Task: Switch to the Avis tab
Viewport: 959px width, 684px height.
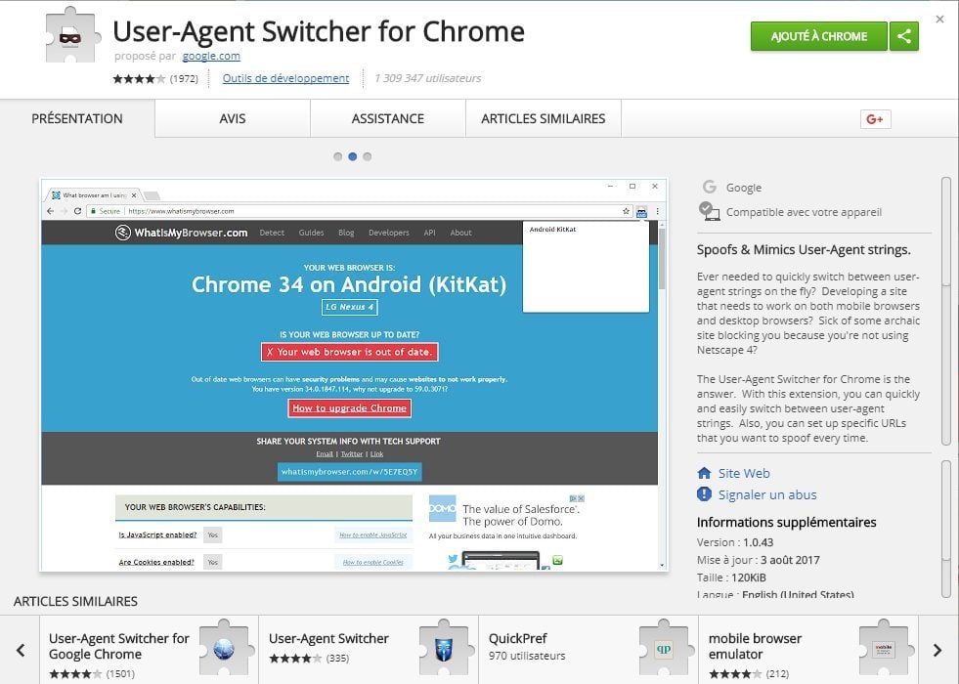Action: click(233, 118)
